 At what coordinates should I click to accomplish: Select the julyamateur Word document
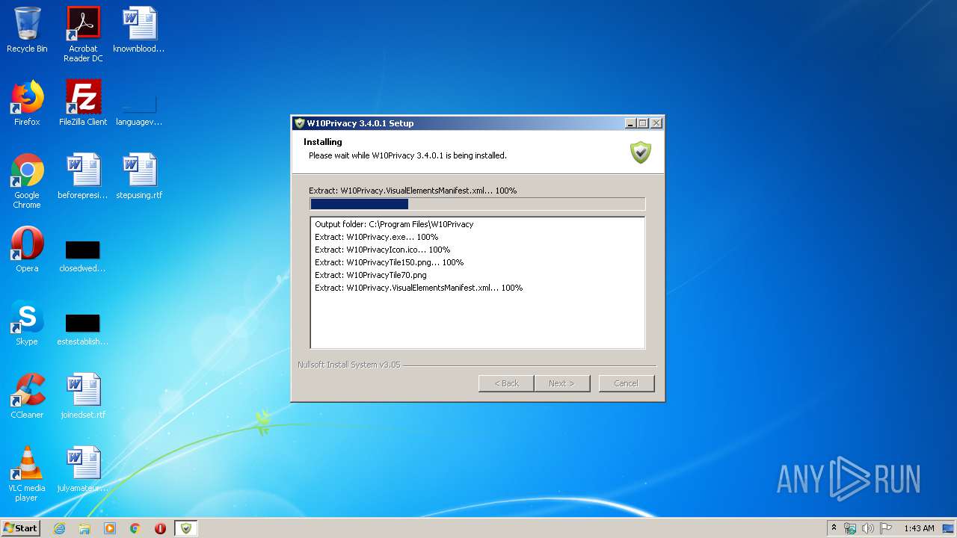click(x=83, y=469)
